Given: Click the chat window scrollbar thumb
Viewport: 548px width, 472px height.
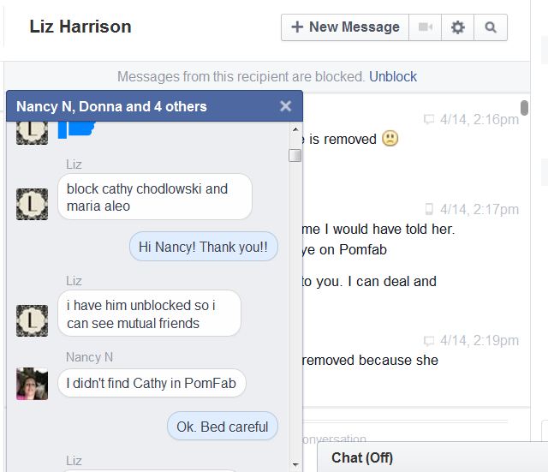Looking at the screenshot, I should (295, 155).
